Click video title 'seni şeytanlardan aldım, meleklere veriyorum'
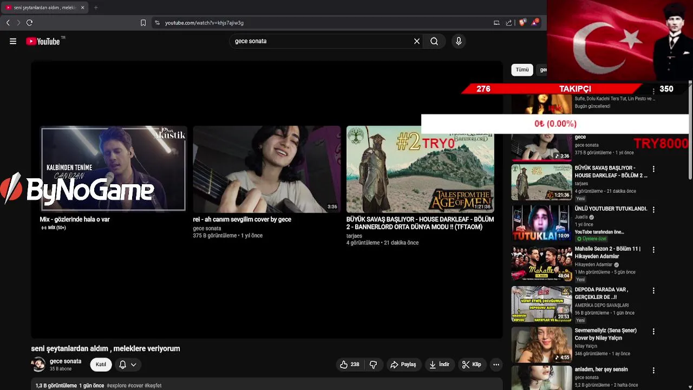Screen dimensions: 693x390 pos(106,349)
